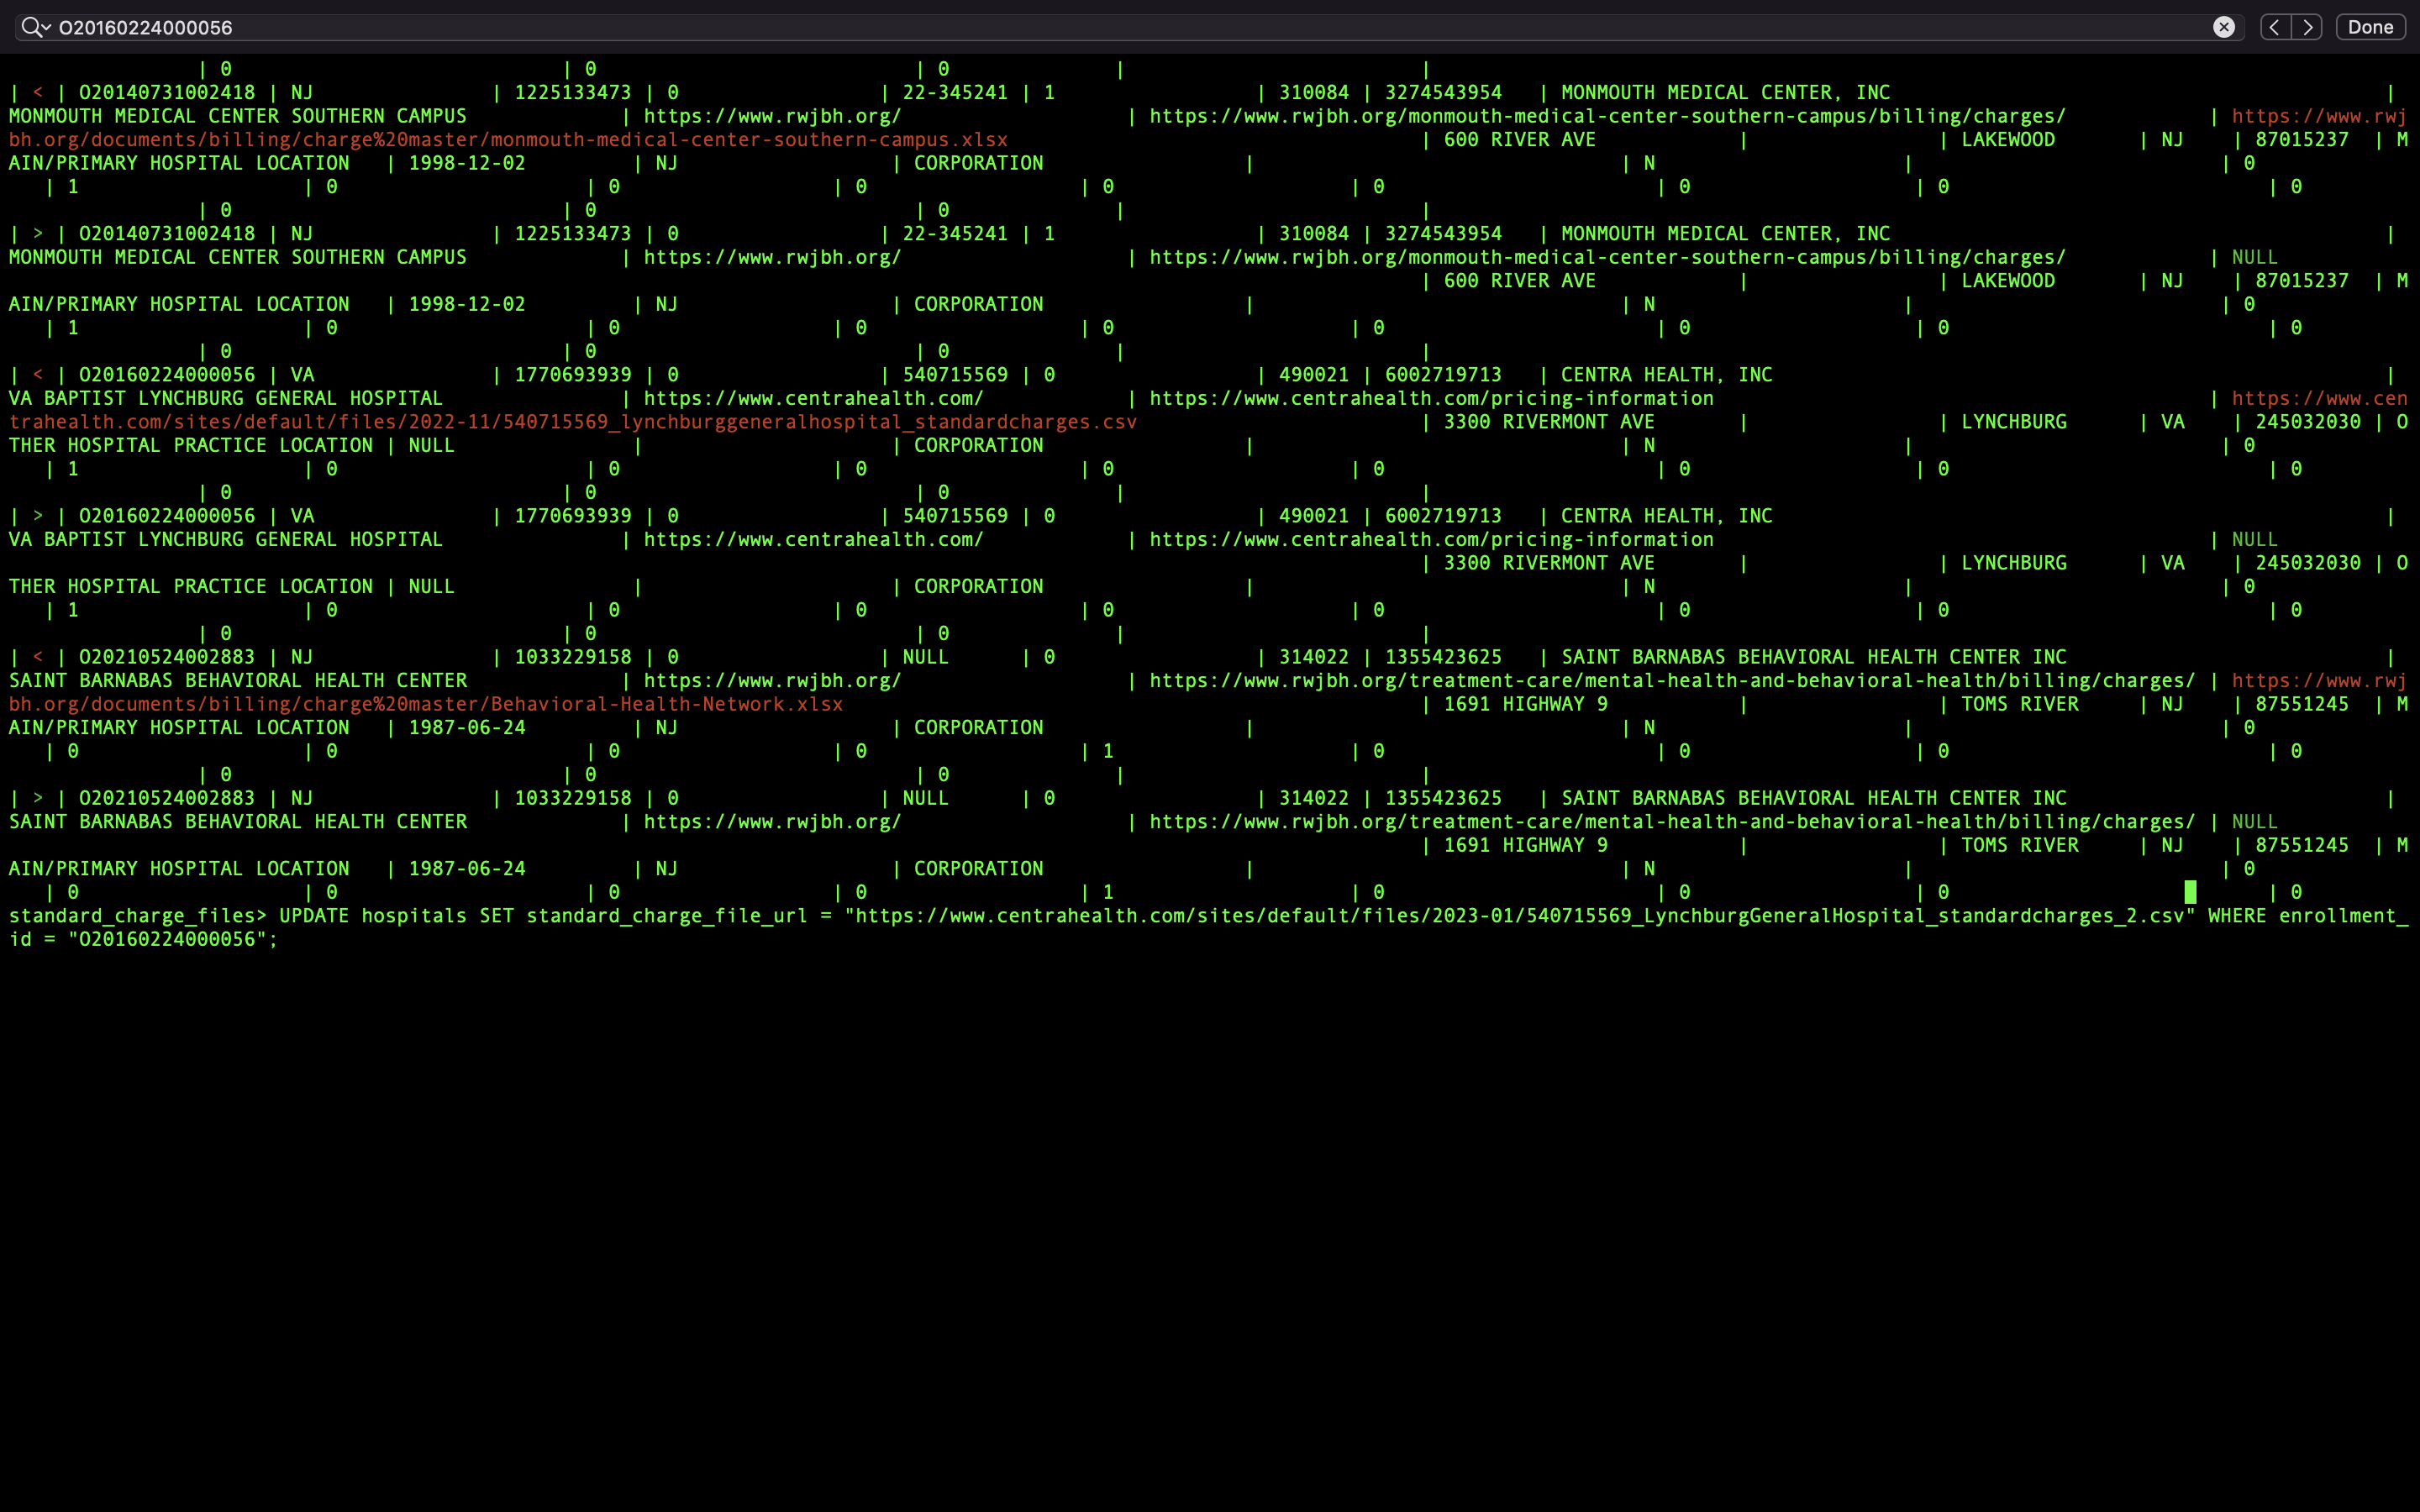Select NPI value 1770693939 in the first VA row
Screen dimensions: 2420x1512
tap(573, 375)
